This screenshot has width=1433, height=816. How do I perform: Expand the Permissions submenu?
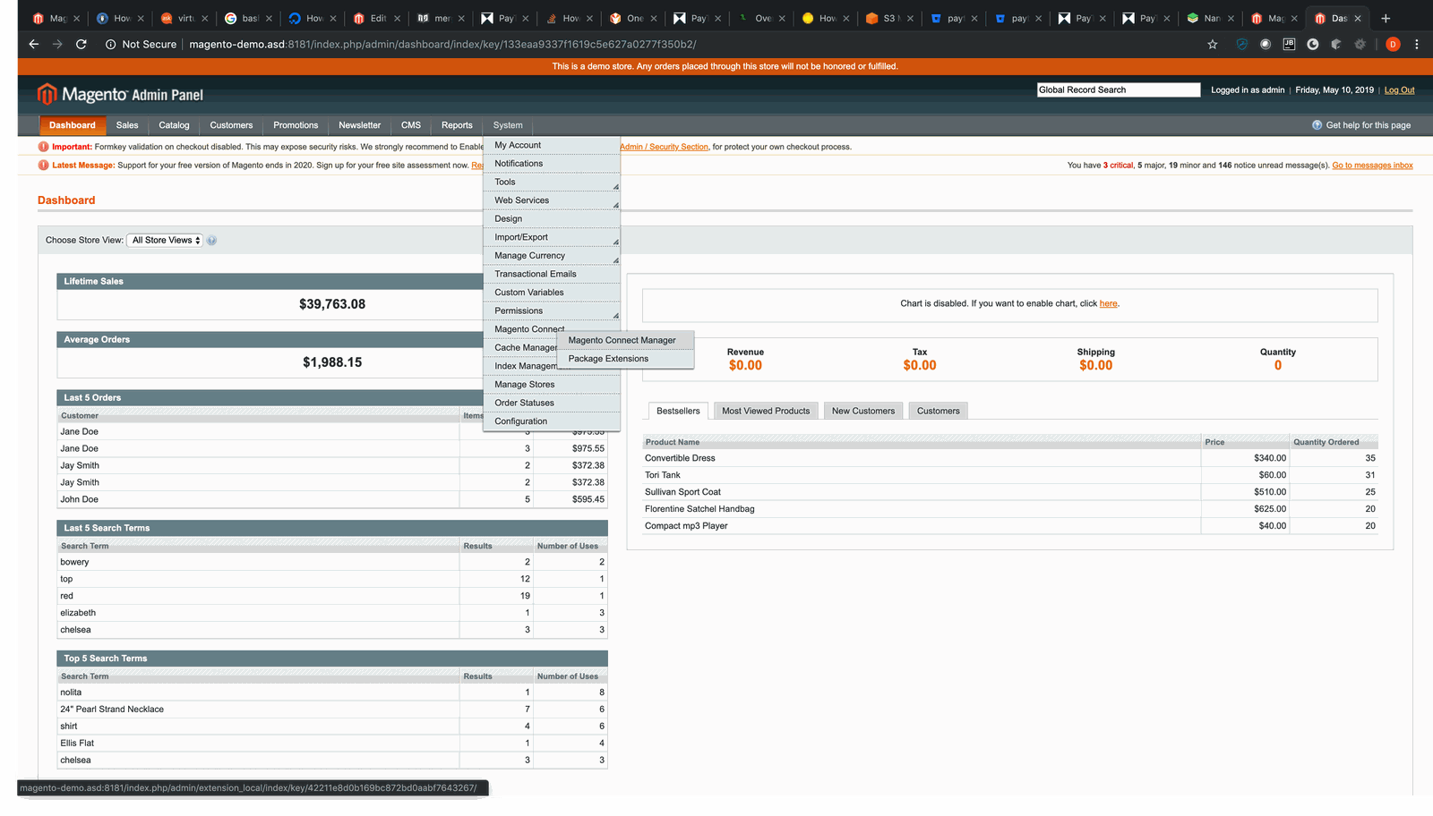point(552,310)
